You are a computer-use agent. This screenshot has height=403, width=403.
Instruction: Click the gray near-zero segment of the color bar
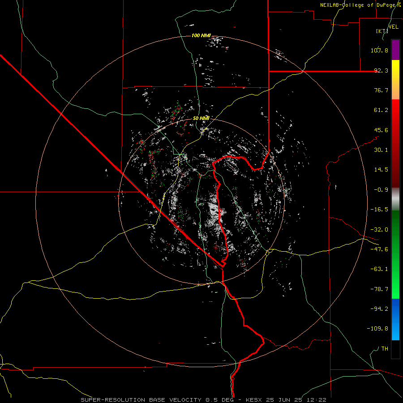(395, 199)
